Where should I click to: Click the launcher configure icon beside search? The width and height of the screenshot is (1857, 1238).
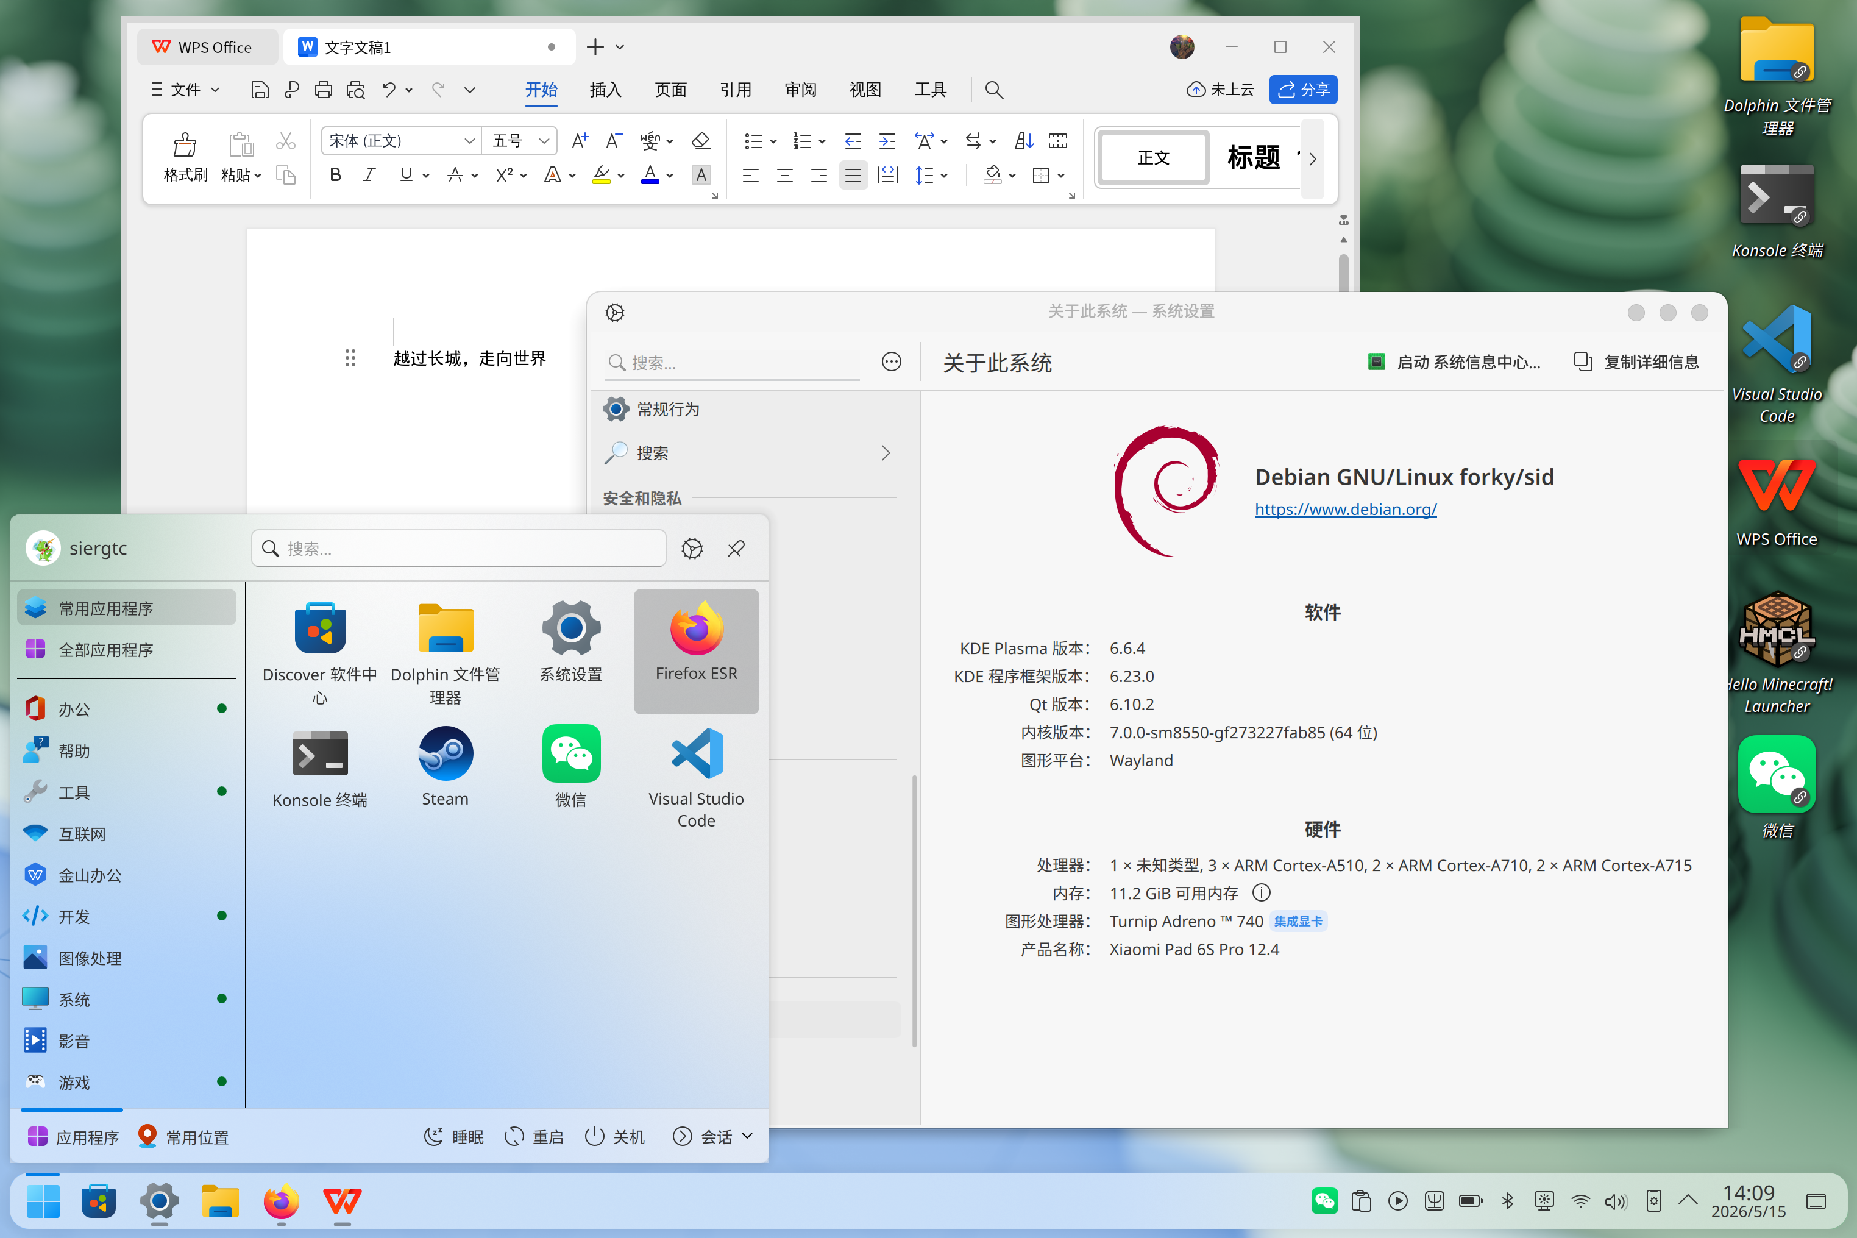692,549
